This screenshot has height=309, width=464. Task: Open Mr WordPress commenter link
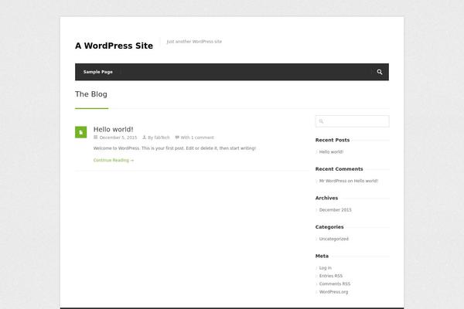pos(333,181)
